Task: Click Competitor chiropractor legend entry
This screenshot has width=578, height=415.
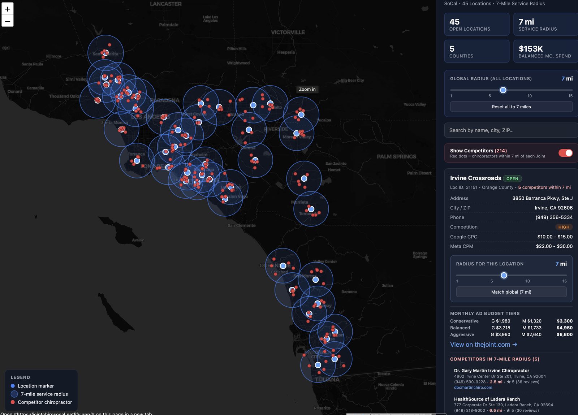Action: (x=41, y=402)
